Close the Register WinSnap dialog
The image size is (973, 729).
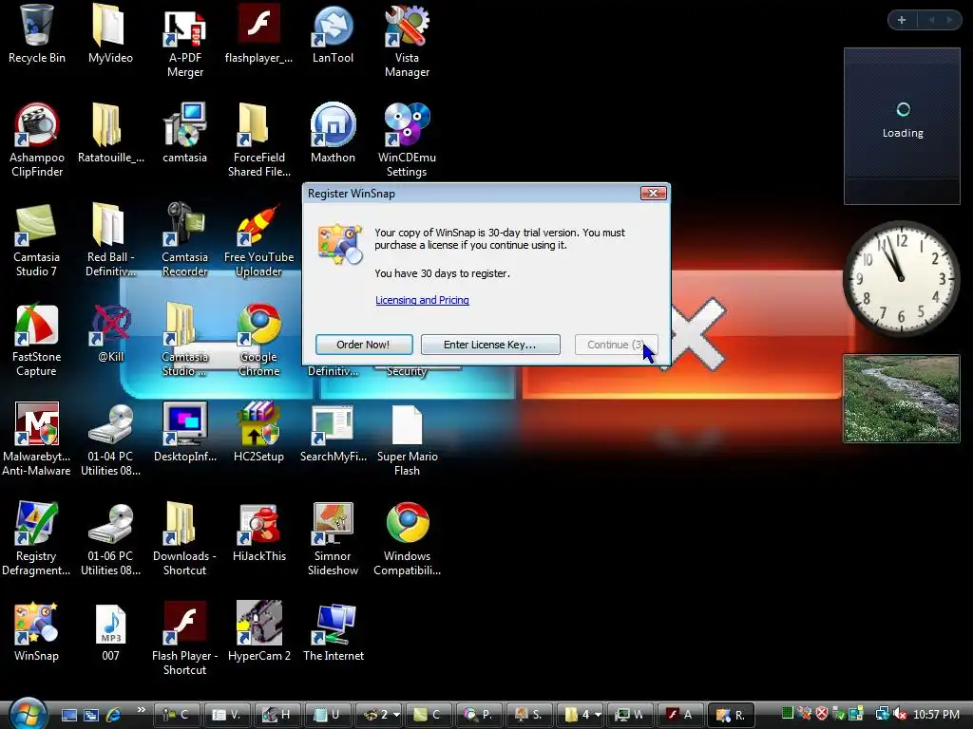tap(654, 194)
